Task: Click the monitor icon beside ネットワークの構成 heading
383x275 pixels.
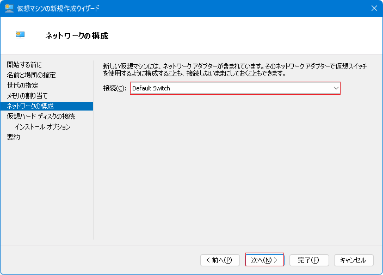Action: click(20, 35)
